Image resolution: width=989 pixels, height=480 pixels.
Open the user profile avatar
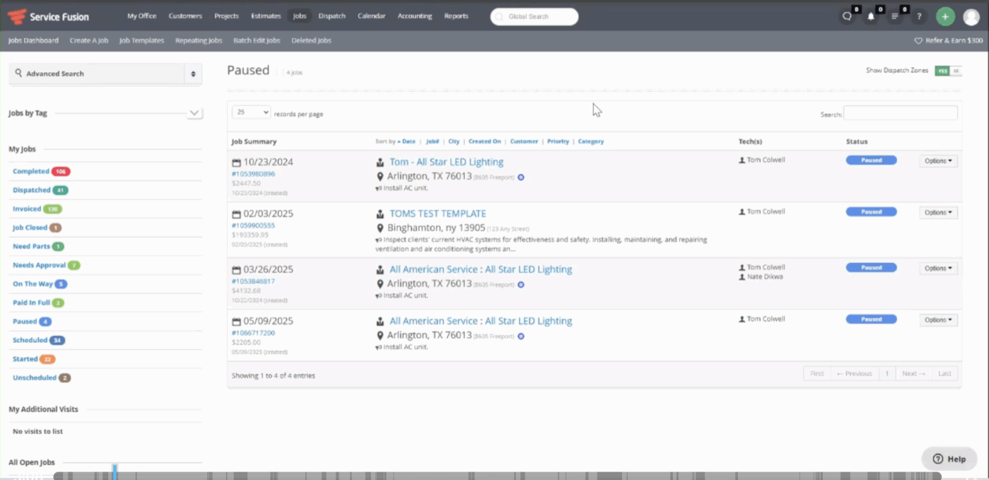coord(971,16)
